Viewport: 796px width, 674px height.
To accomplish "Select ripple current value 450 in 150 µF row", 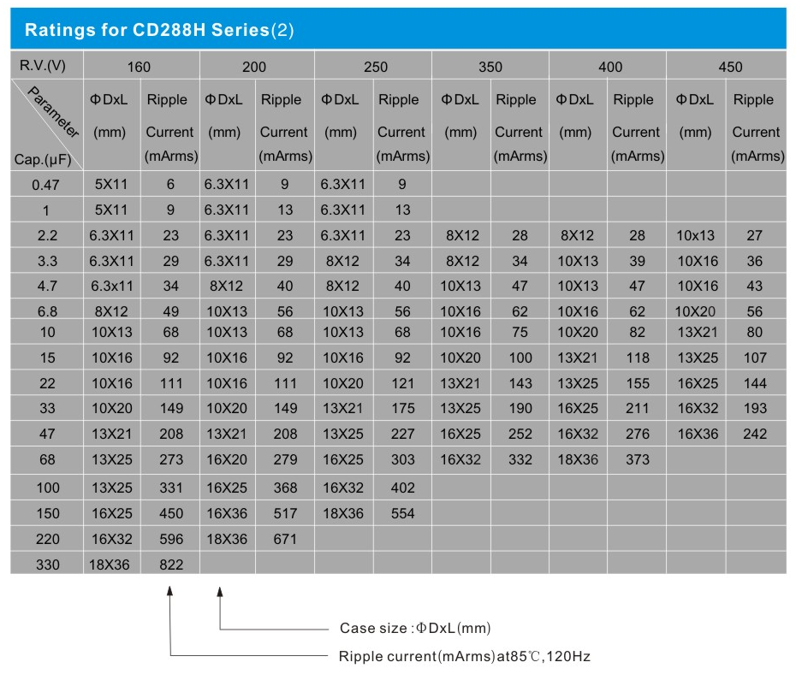I will coord(171,514).
